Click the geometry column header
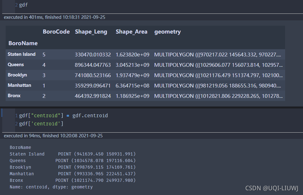This screenshot has height=195, width=303. 167,32
